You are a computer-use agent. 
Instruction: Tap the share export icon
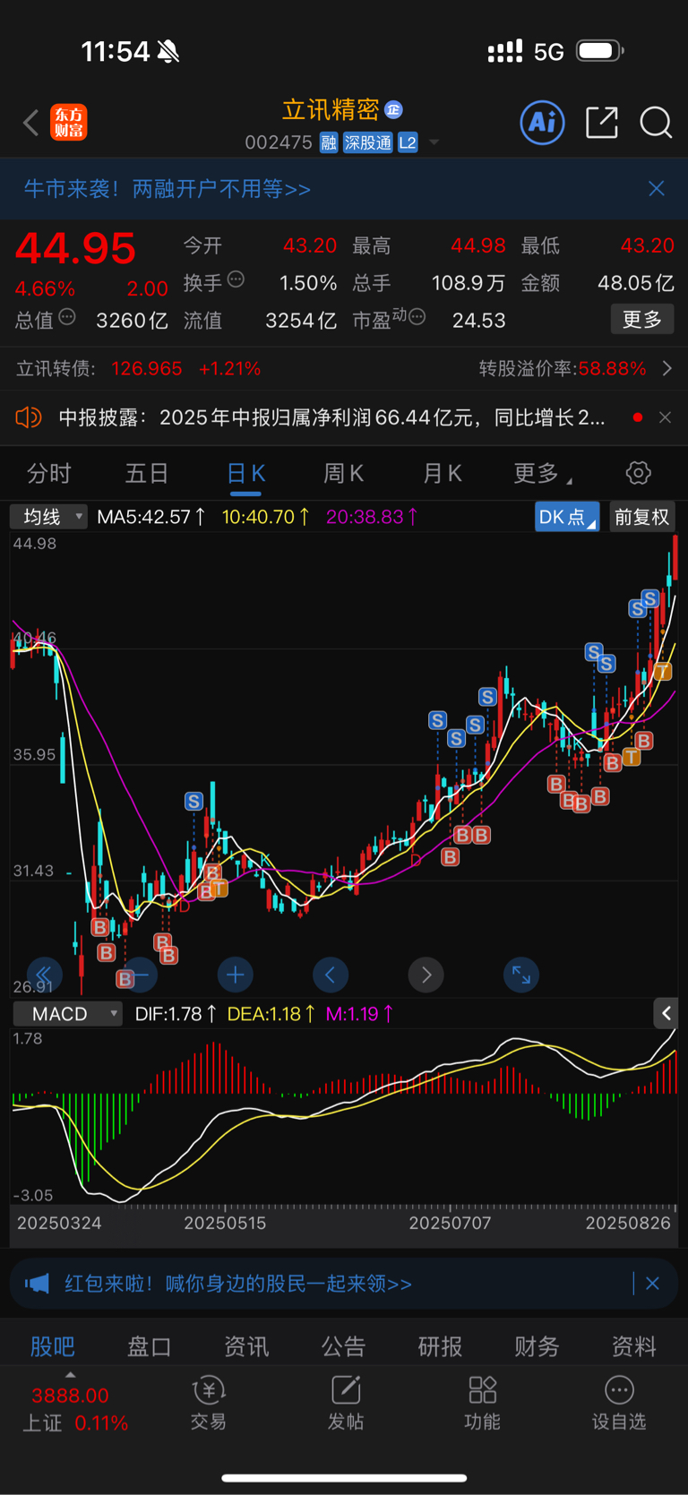602,123
